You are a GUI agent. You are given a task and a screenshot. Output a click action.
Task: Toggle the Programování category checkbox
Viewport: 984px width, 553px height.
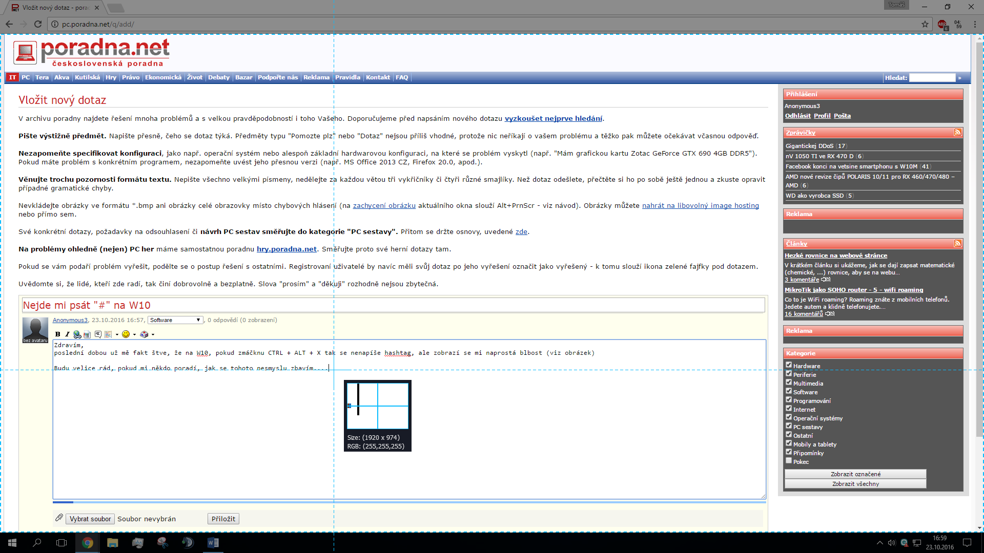point(789,400)
